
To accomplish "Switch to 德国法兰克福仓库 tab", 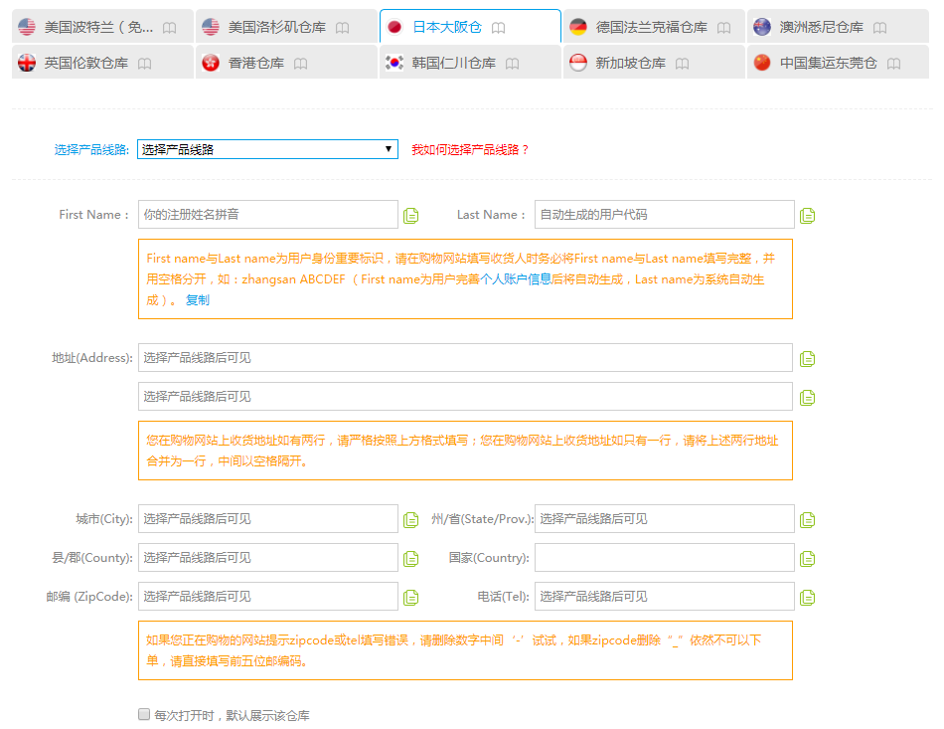I will pyautogui.click(x=651, y=27).
